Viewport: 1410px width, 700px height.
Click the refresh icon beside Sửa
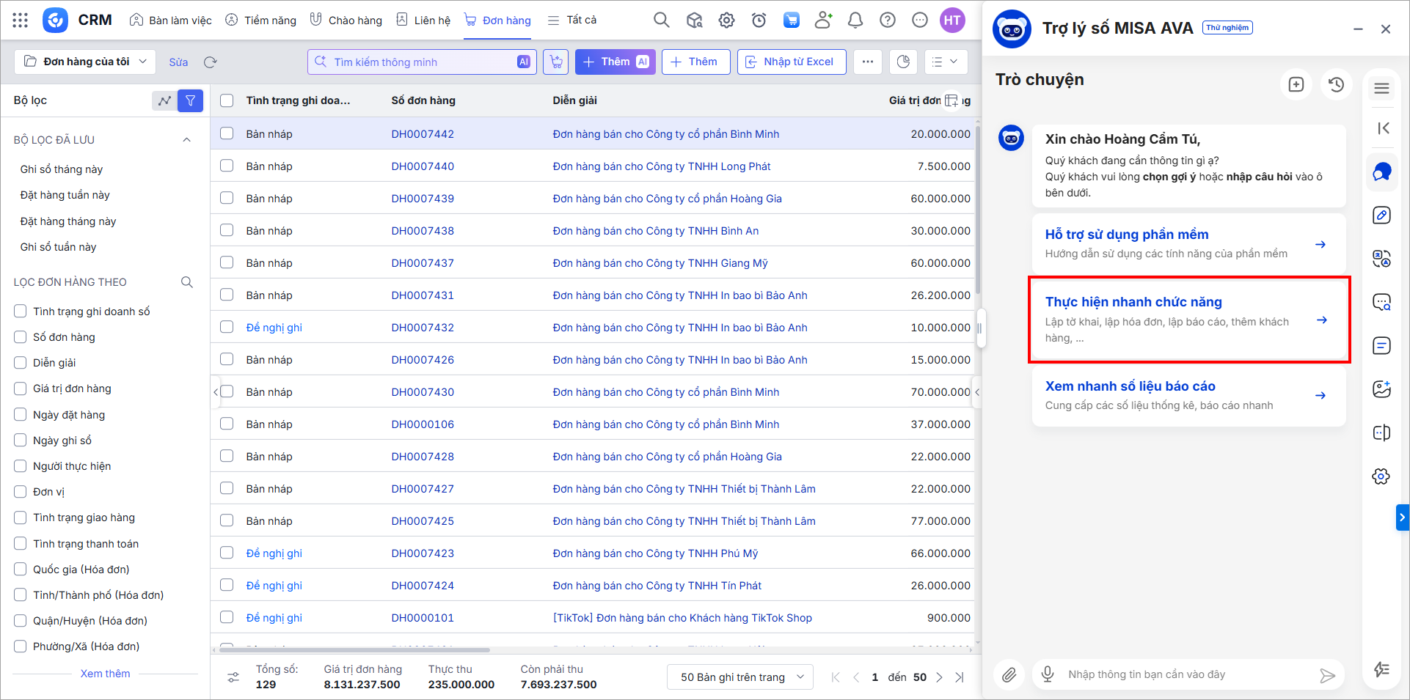point(211,62)
